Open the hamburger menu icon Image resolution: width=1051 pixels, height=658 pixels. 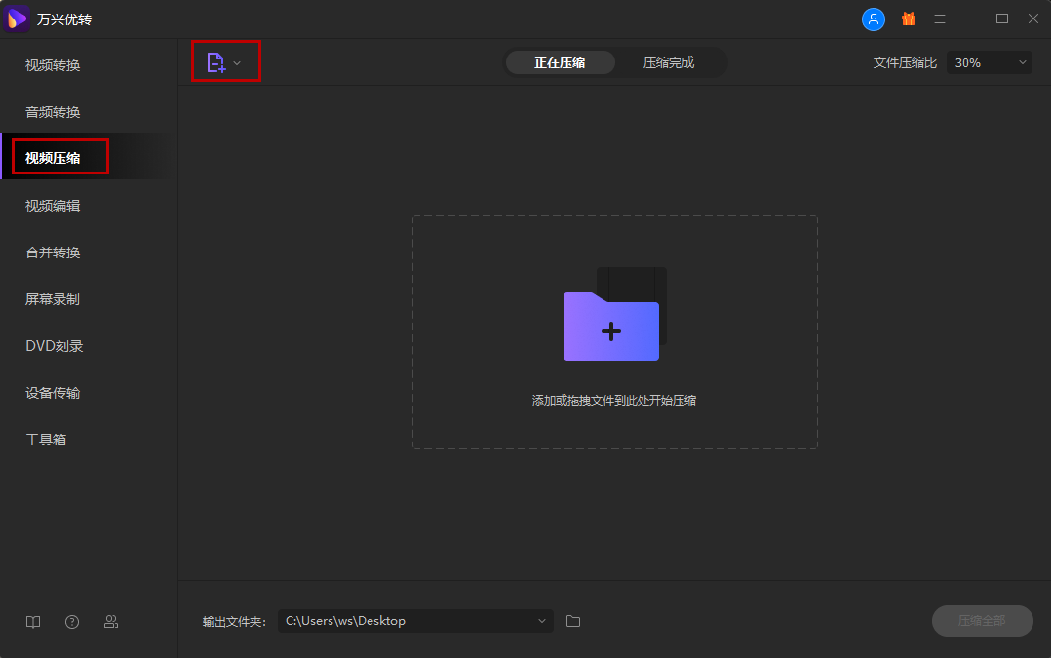pos(940,19)
